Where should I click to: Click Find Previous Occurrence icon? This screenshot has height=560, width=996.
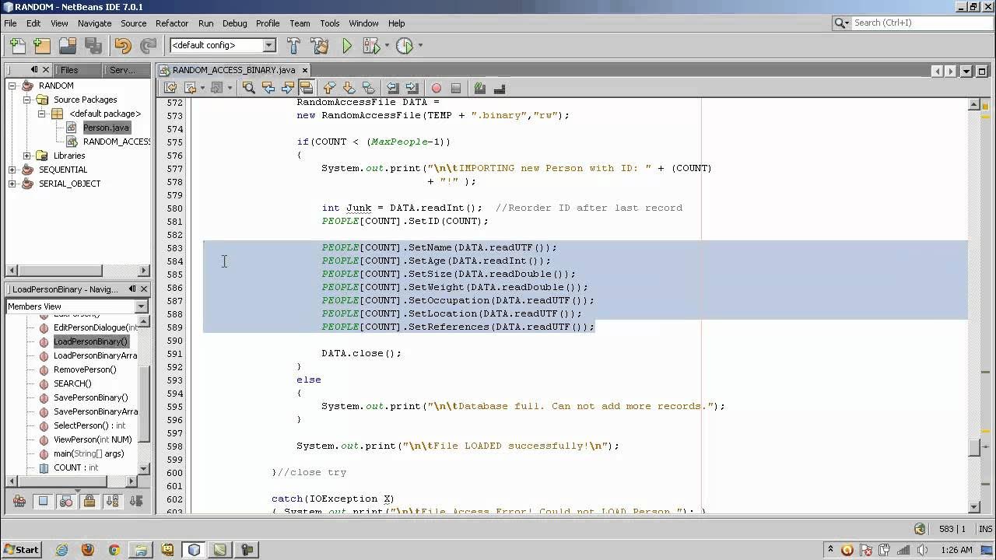point(268,88)
